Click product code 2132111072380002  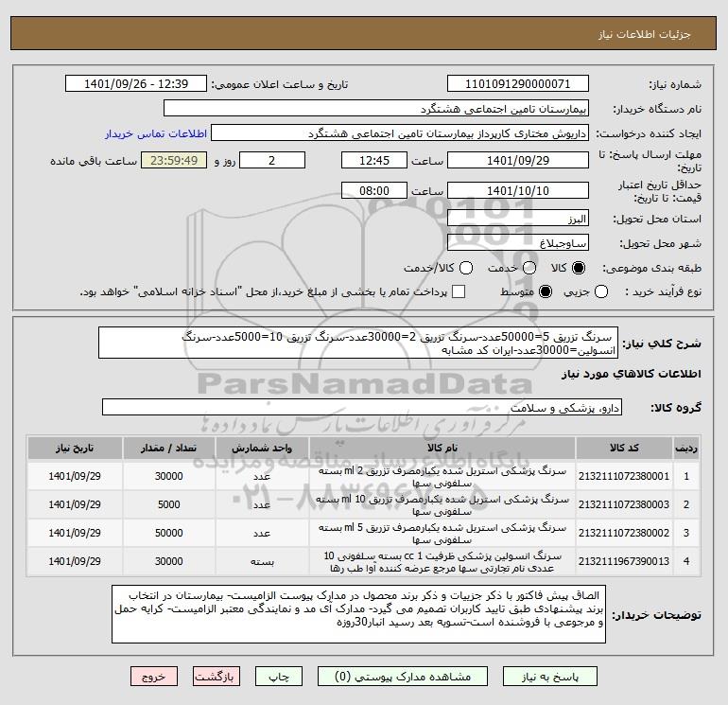[624, 533]
